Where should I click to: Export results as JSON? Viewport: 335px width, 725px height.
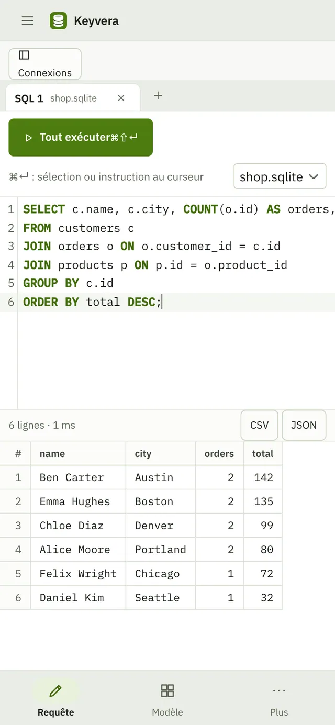[304, 425]
